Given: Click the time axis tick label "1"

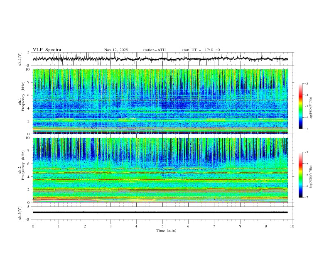Looking at the screenshot, I should coord(59,226).
